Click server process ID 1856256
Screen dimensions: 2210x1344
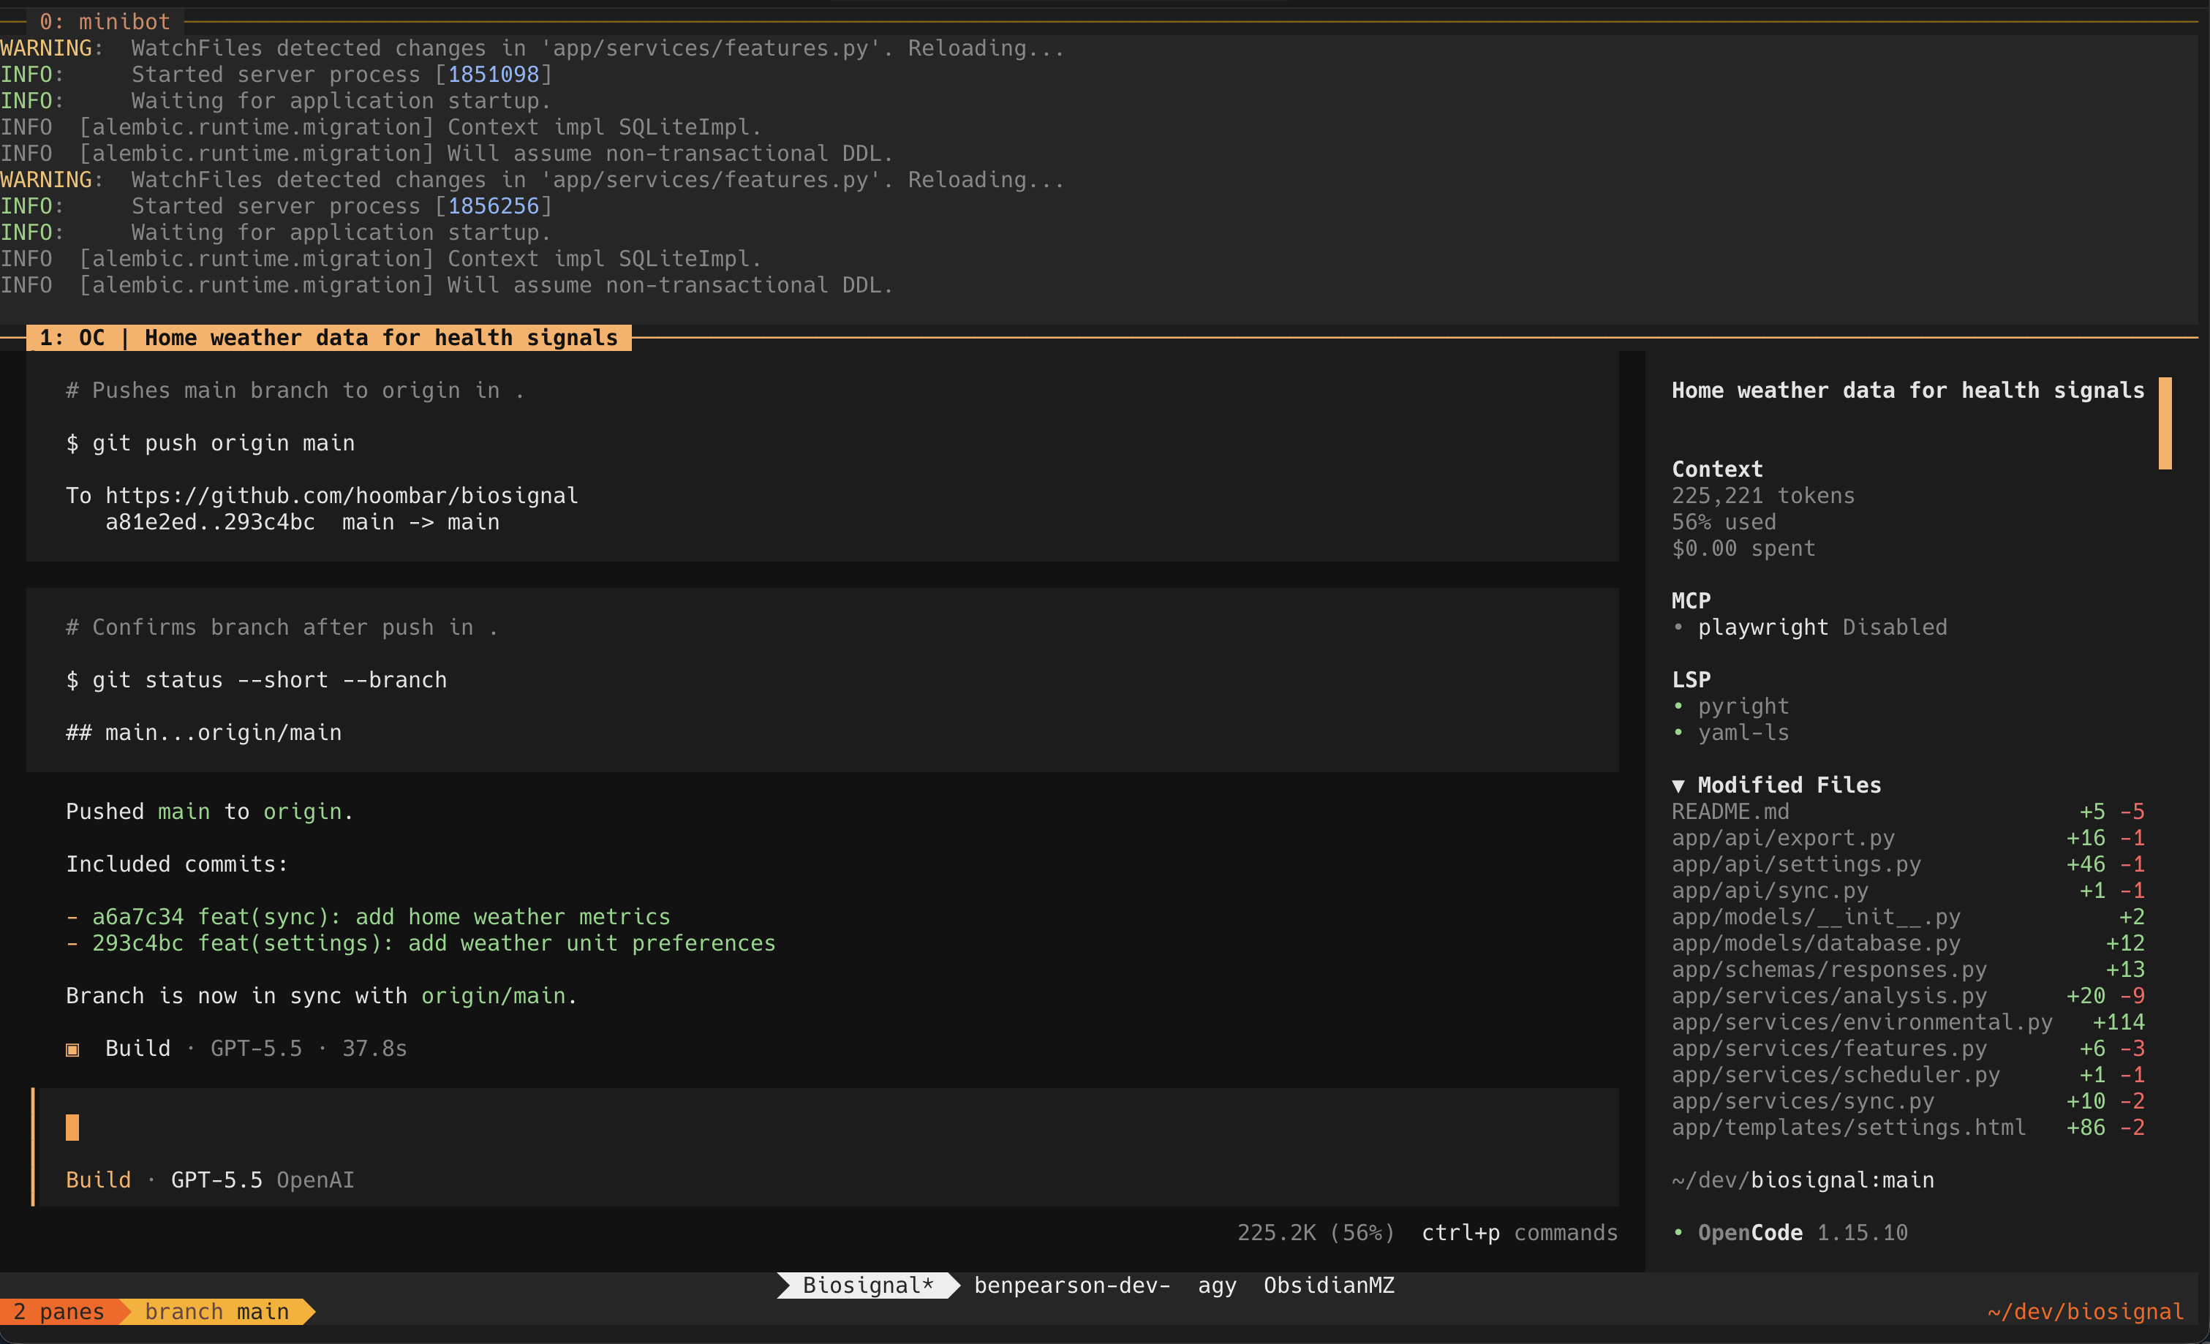coord(494,206)
